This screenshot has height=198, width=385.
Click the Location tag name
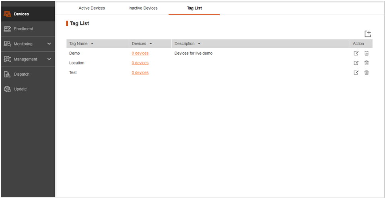(x=76, y=63)
